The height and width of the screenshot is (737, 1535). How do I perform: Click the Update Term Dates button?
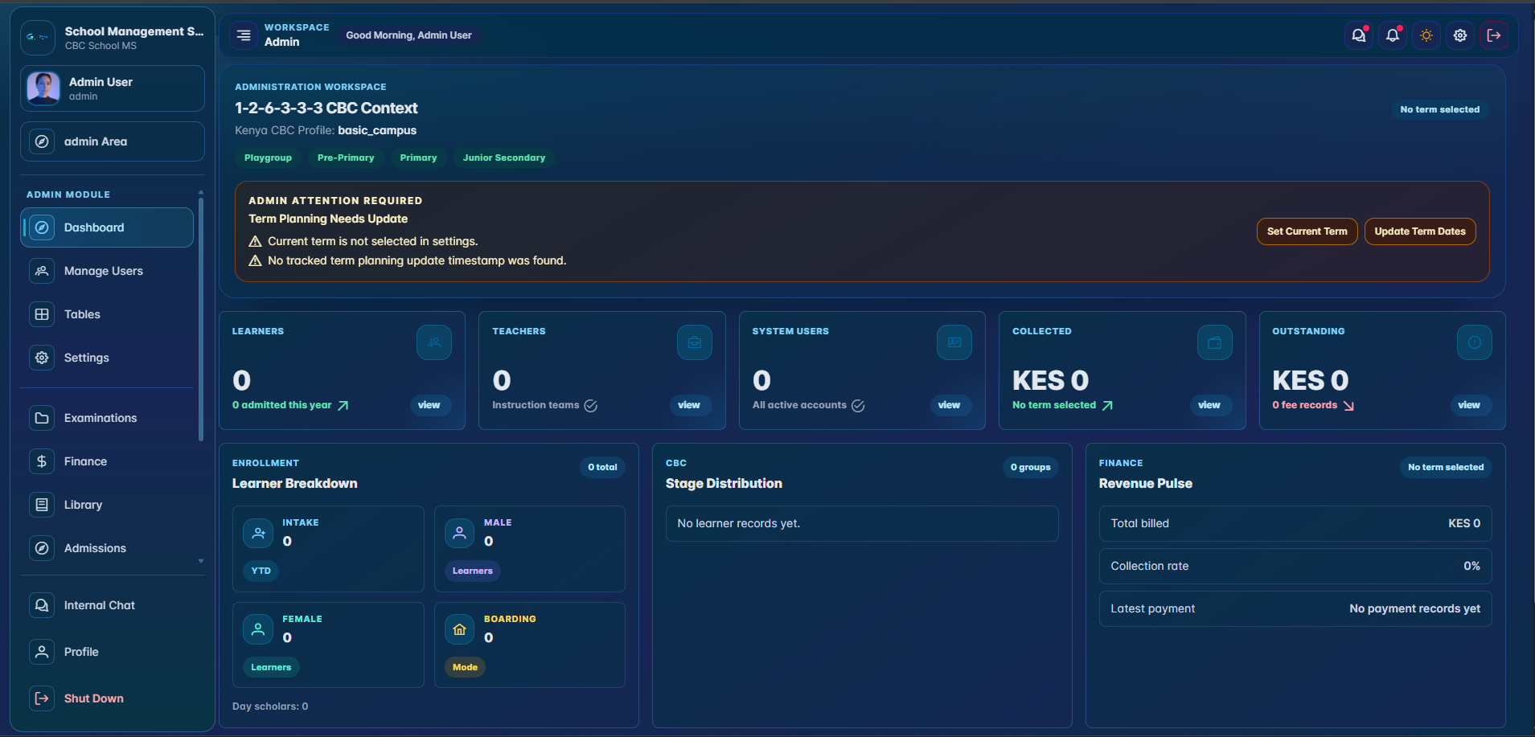coord(1420,231)
